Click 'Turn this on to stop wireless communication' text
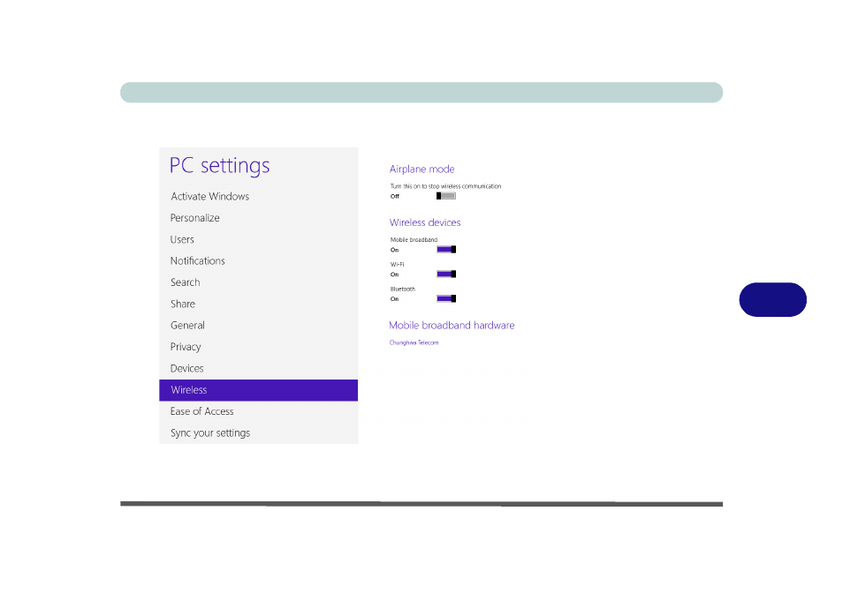This screenshot has width=843, height=594. pyautogui.click(x=445, y=186)
